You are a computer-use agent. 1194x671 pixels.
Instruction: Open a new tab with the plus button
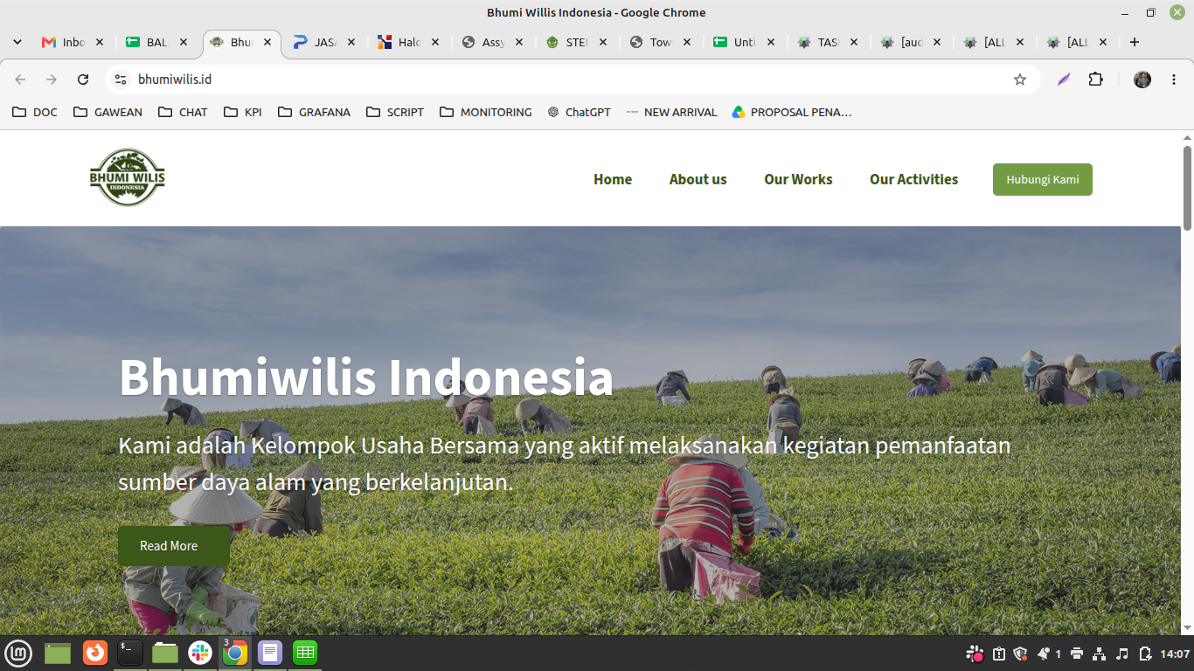1135,42
